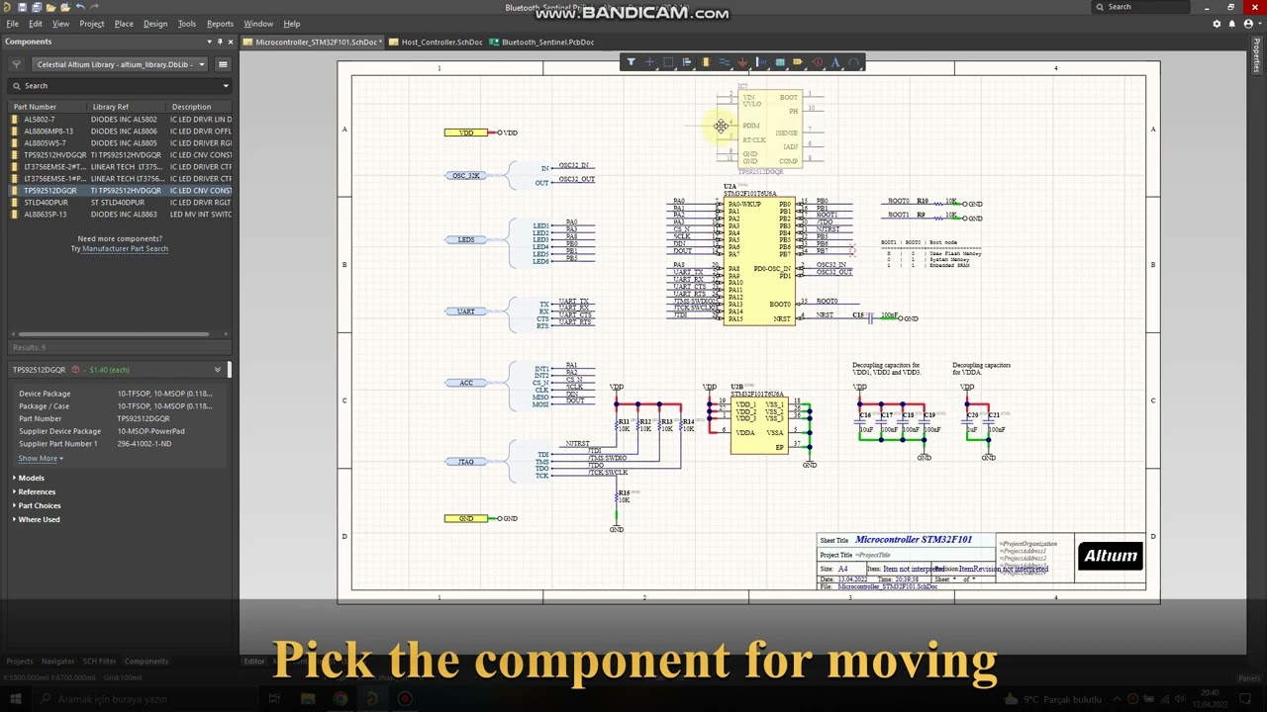Select the Place Arc tool
1267x712 pixels.
tap(853, 62)
